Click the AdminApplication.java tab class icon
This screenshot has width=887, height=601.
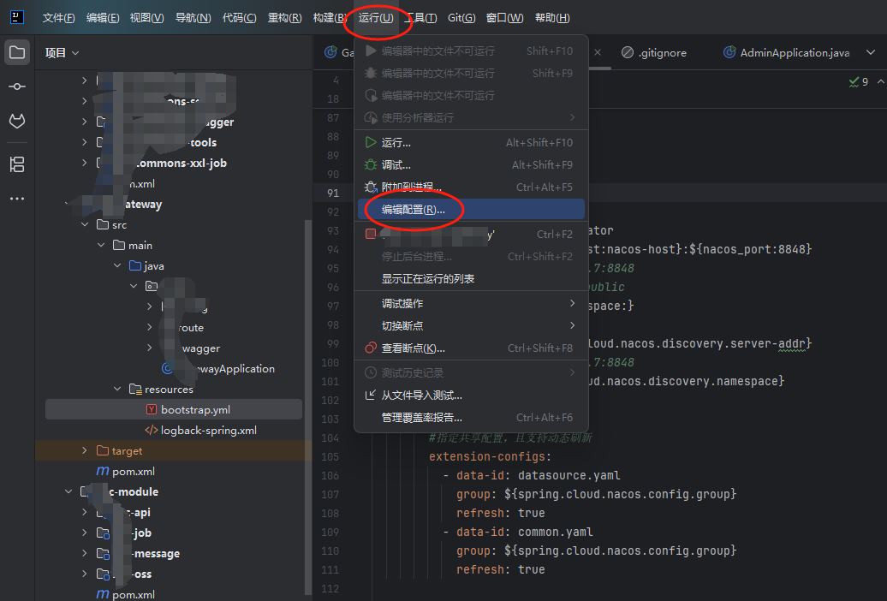click(x=730, y=52)
